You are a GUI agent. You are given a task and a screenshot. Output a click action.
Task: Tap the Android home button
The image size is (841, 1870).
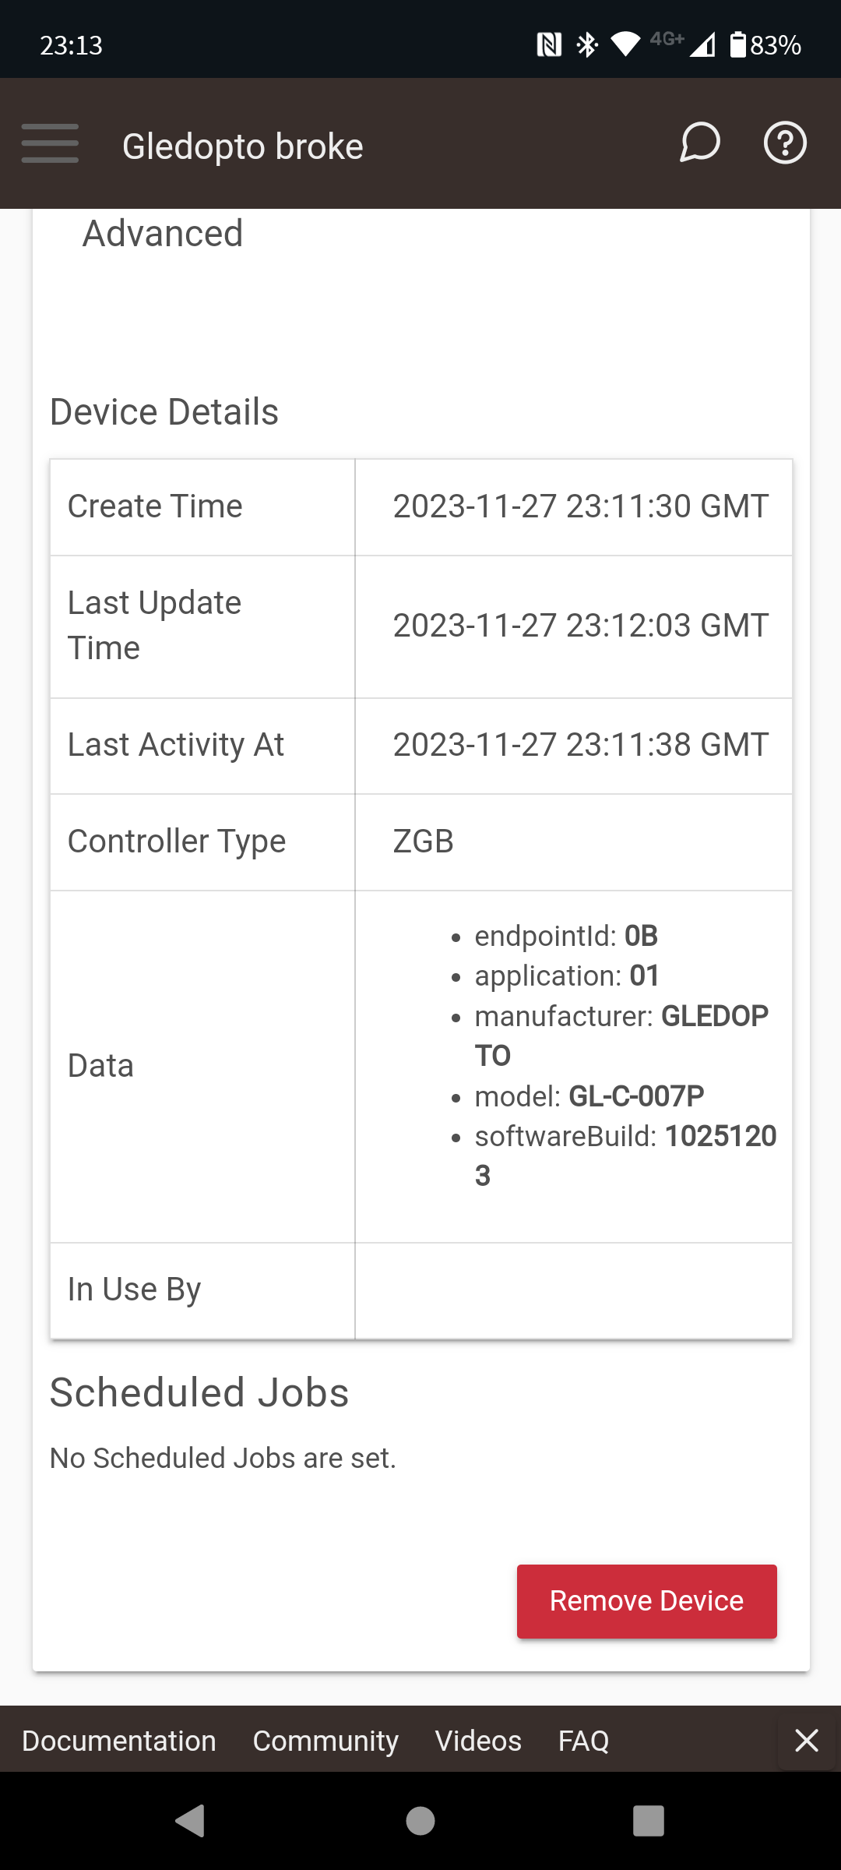click(x=420, y=1821)
